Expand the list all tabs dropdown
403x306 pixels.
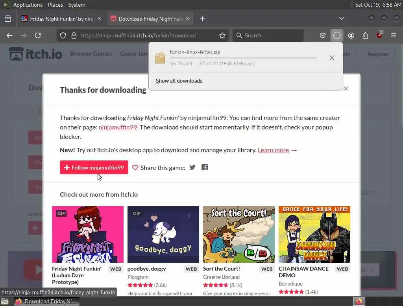click(342, 18)
